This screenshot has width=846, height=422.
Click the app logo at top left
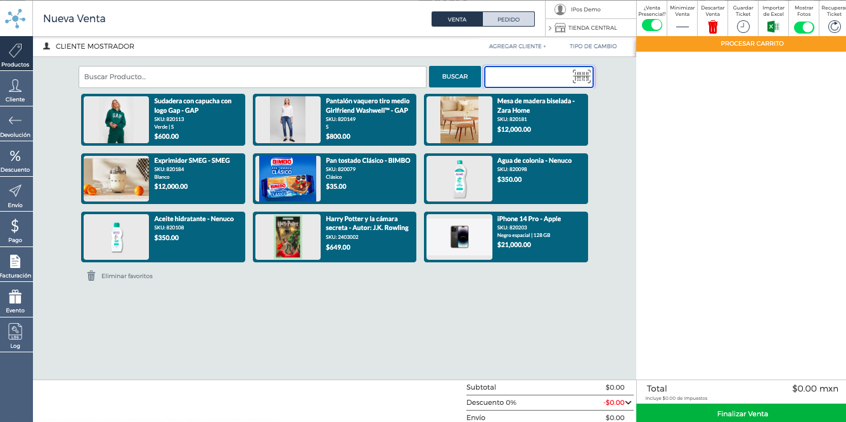tap(15, 18)
